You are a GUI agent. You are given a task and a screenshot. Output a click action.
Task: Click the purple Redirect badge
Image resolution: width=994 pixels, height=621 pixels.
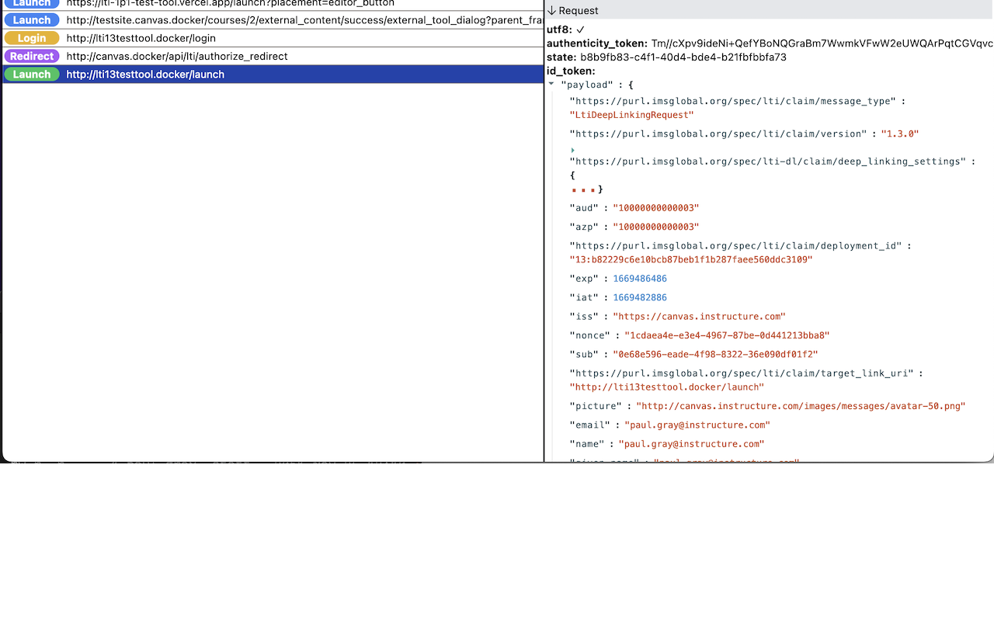pyautogui.click(x=32, y=56)
